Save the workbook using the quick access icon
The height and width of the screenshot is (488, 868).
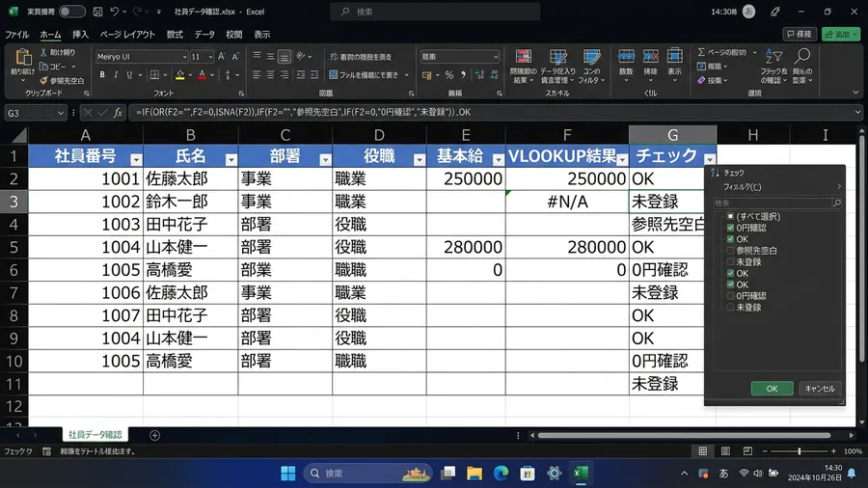click(x=97, y=12)
